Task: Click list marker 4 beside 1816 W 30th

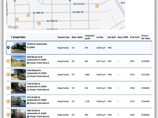Action: click(x=8, y=101)
